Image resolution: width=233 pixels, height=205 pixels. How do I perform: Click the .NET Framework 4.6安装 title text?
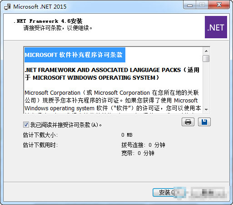coord(48,21)
